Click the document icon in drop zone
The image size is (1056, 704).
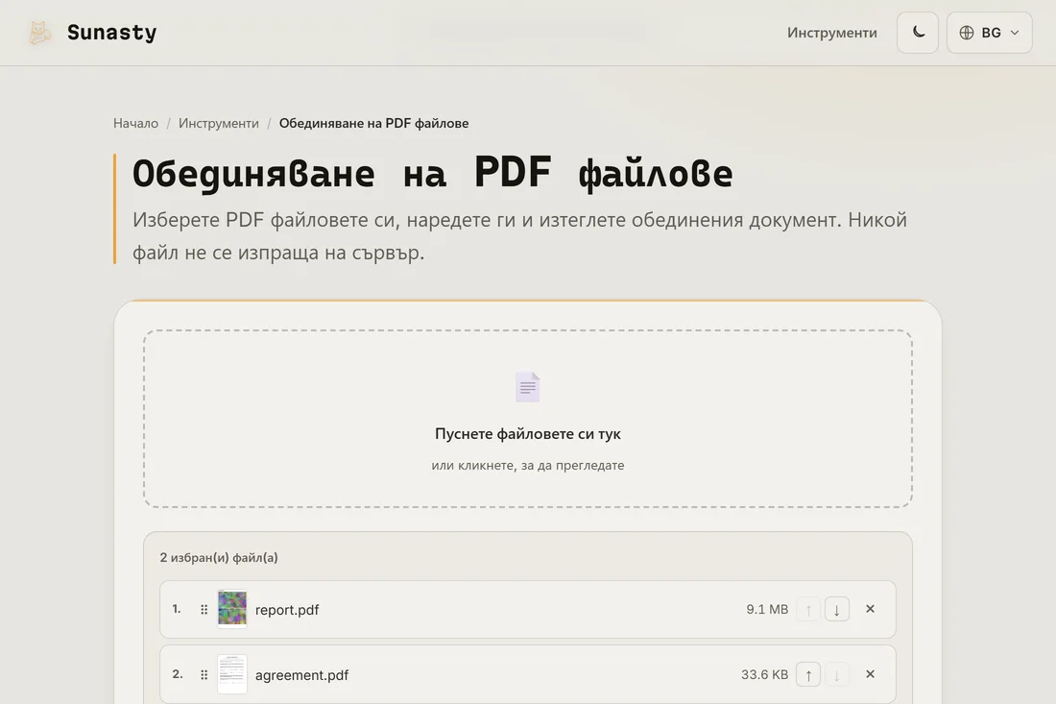[527, 387]
